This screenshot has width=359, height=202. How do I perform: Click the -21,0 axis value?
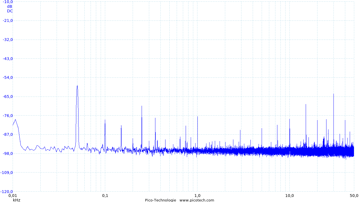(8, 20)
